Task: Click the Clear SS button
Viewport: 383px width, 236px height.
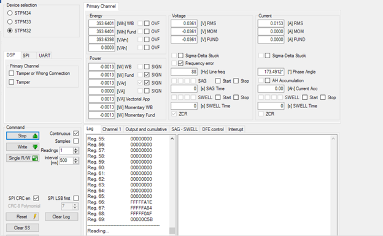Action: [x=22, y=227]
